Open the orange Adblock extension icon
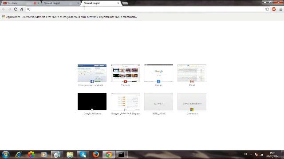Screen dimensions: 284x159 click(x=274, y=9)
